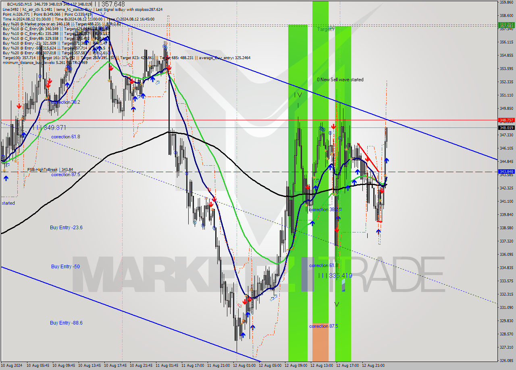This screenshot has width=516, height=370.
Task: Click the 'minimum_distance_buy_levels: 5.261' line
Action: point(45,62)
